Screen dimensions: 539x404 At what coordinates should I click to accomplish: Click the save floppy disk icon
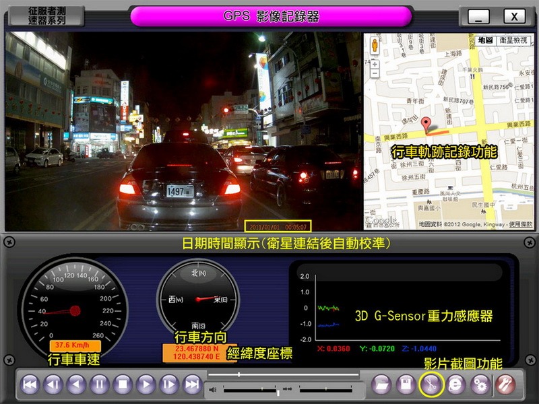[x=406, y=384]
